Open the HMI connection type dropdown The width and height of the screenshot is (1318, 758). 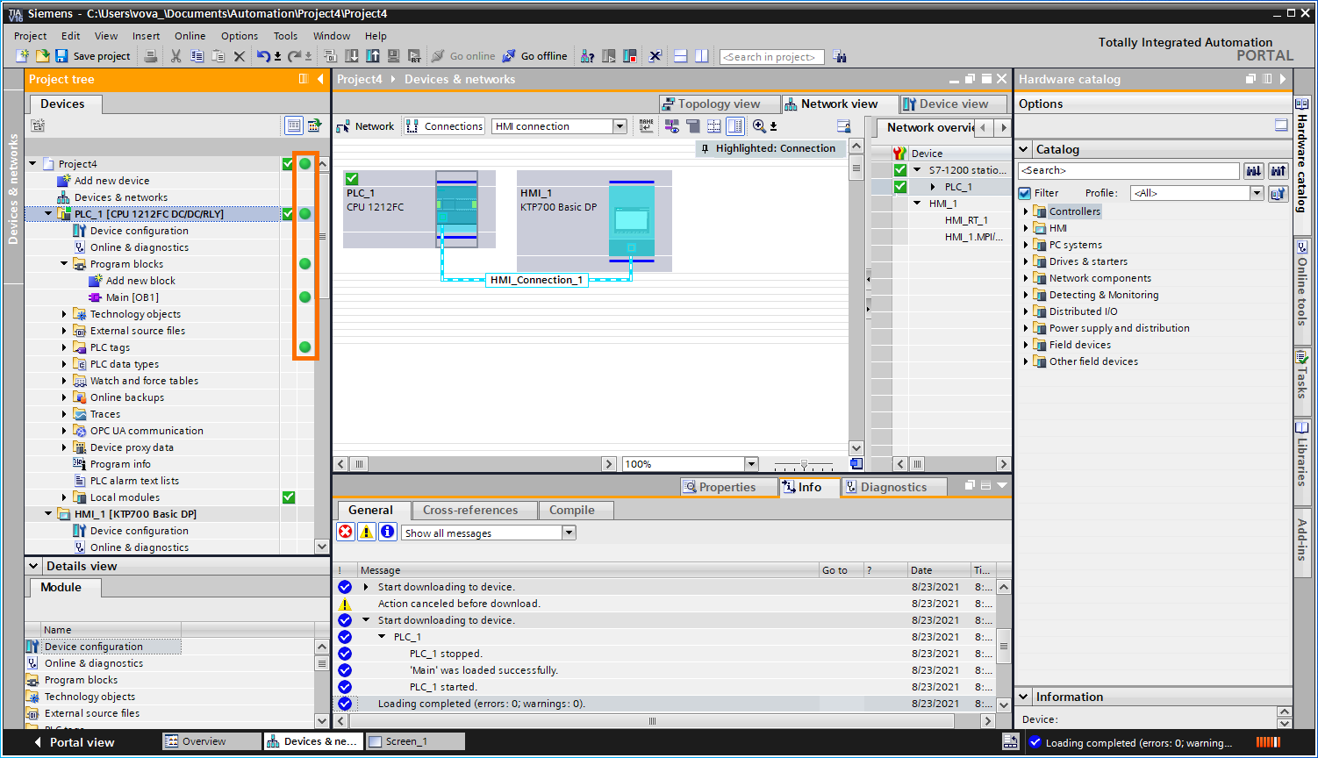(620, 126)
